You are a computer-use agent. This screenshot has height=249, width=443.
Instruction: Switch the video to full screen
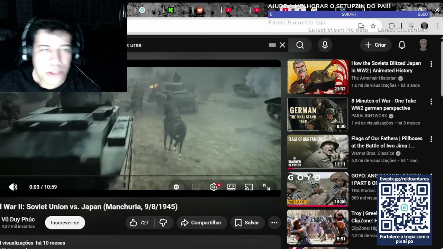tap(266, 187)
